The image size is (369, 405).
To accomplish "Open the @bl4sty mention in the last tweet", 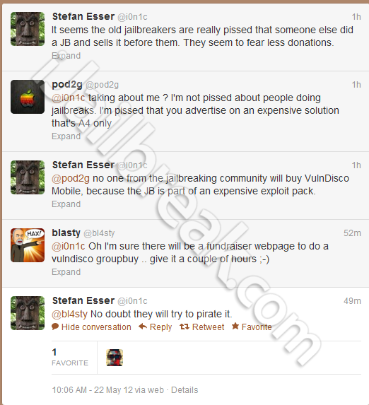I will [70, 314].
